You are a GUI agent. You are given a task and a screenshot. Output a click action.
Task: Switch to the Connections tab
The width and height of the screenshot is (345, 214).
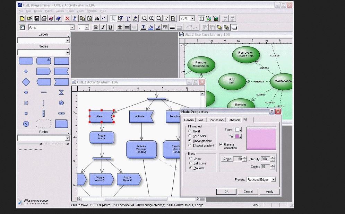pos(216,120)
